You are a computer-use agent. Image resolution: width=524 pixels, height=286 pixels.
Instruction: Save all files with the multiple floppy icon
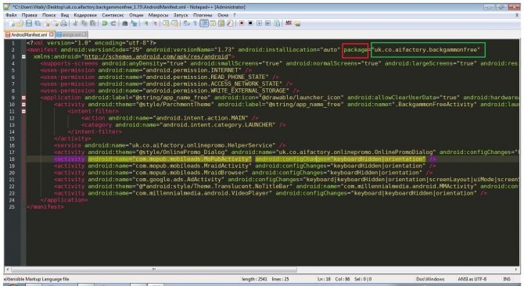[38, 23]
